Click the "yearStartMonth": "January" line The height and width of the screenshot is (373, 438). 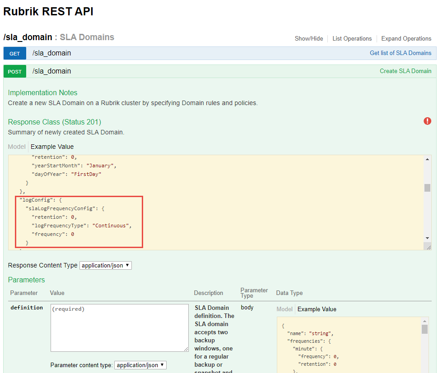pyautogui.click(x=74, y=166)
